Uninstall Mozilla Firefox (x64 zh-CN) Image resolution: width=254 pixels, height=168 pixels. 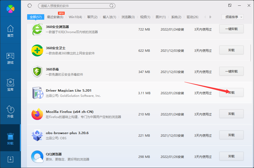click(231, 114)
